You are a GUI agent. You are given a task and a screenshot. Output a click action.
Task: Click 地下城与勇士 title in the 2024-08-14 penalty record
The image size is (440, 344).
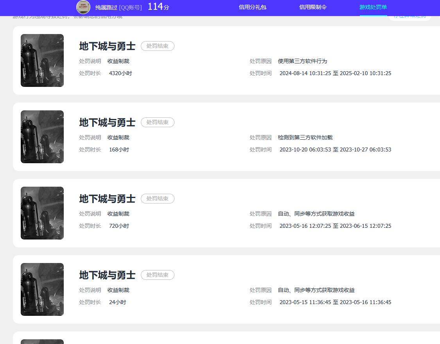tap(107, 46)
